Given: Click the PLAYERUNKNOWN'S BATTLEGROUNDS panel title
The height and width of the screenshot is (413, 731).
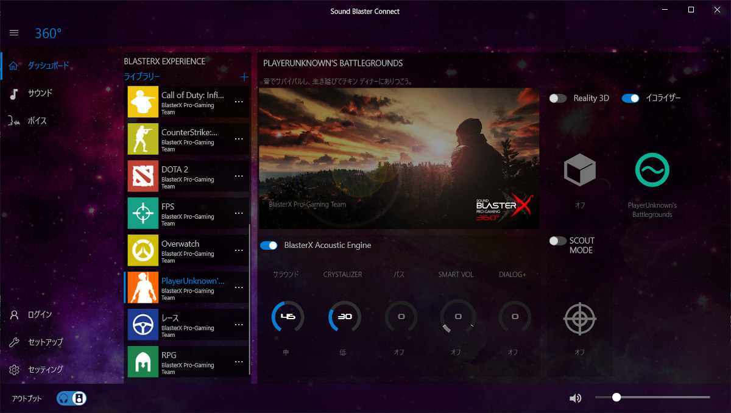Looking at the screenshot, I should pyautogui.click(x=333, y=63).
